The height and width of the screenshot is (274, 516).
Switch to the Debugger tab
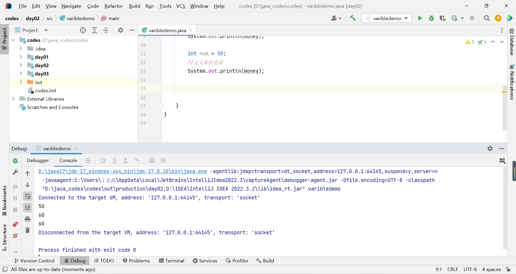[38, 160]
